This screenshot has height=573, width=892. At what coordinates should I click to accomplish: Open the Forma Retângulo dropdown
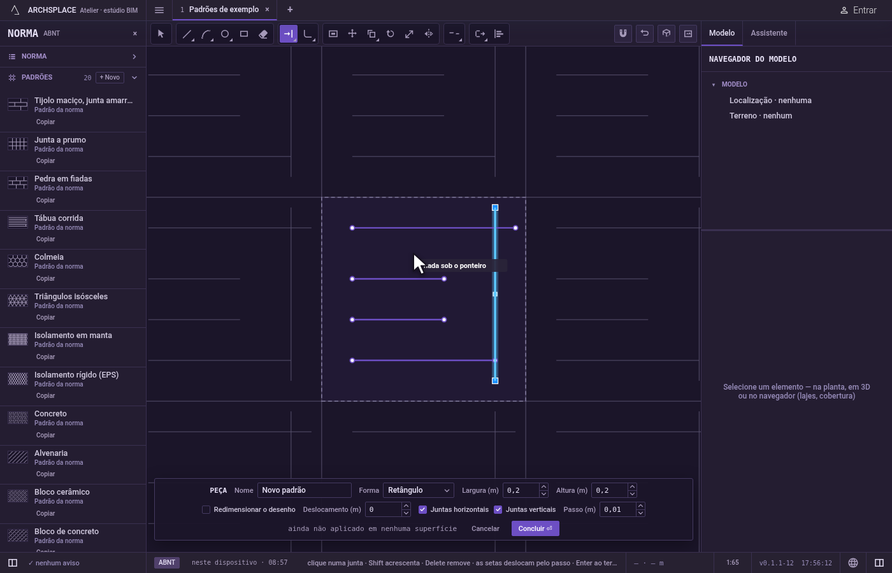click(x=419, y=490)
